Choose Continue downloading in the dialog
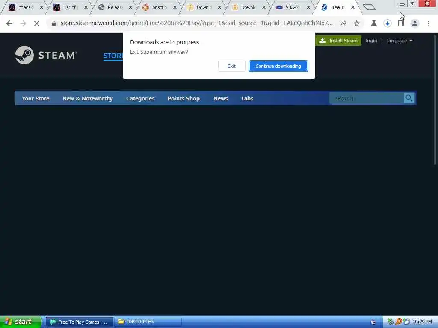This screenshot has width=438, height=328. tap(278, 66)
